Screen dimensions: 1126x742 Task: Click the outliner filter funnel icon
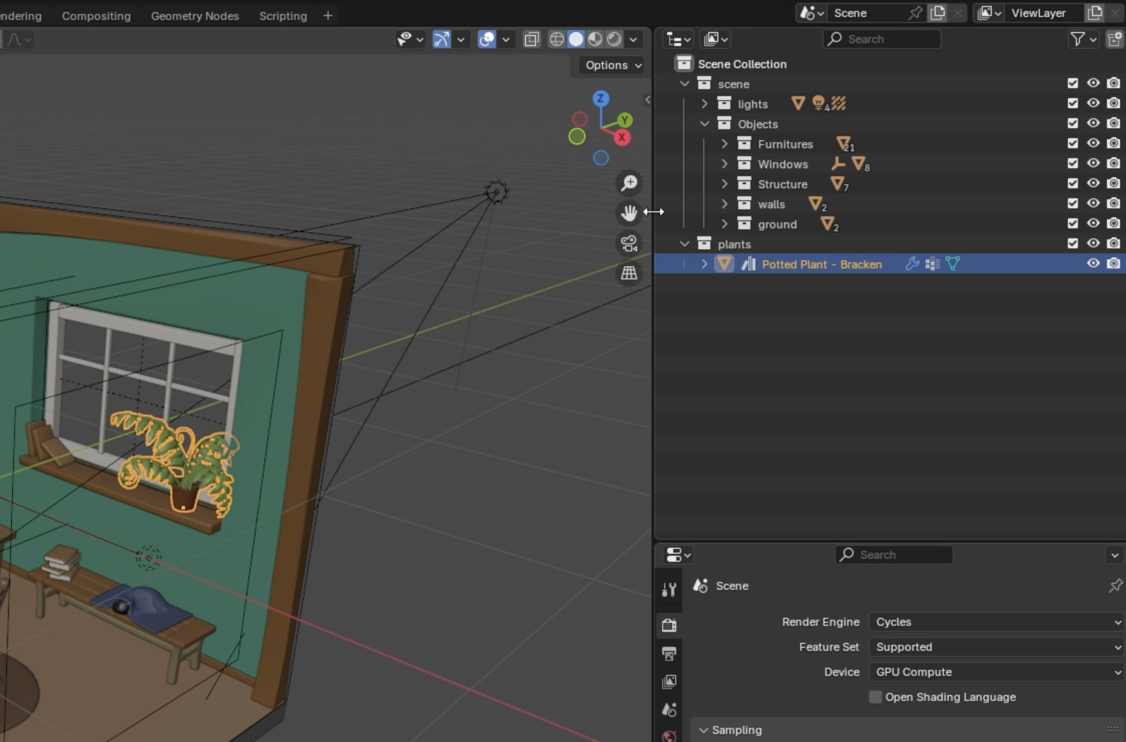point(1078,39)
